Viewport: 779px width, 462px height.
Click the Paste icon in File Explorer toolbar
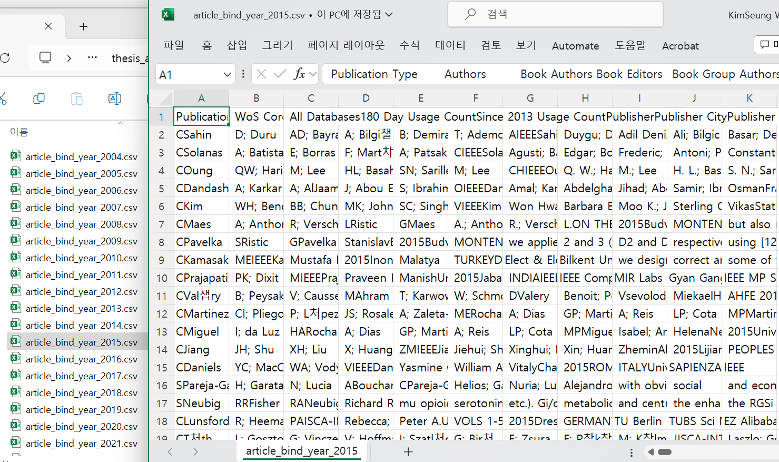[x=77, y=99]
